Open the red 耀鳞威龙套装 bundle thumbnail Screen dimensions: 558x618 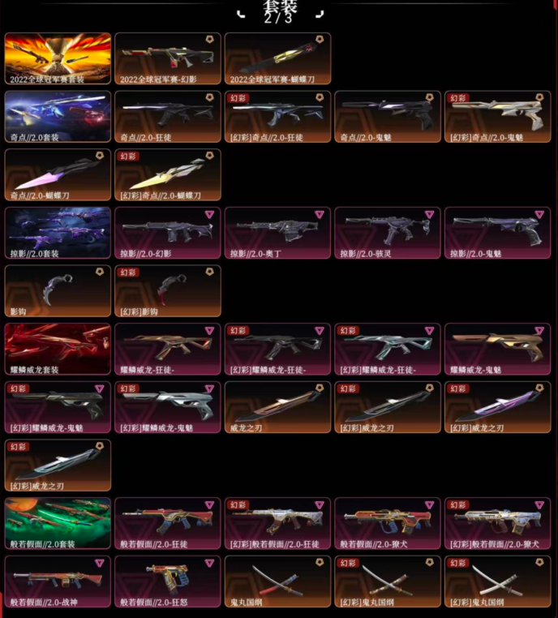[58, 349]
